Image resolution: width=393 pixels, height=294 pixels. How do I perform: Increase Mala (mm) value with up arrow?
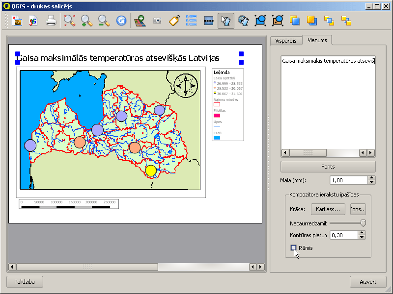tap(372, 178)
